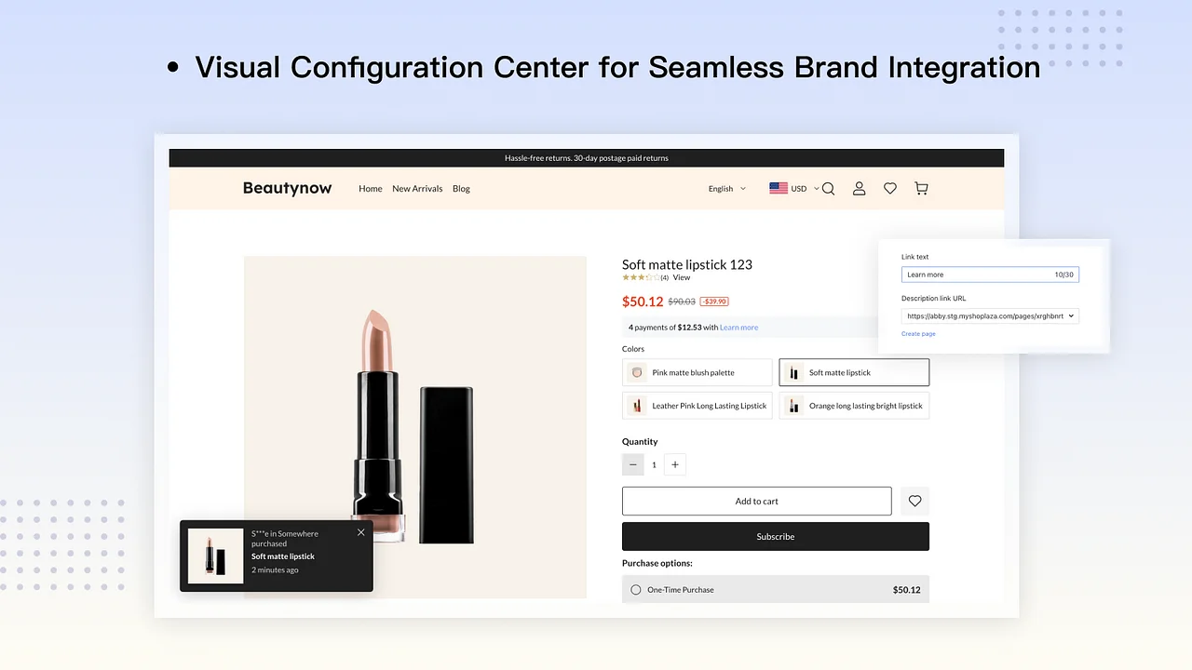Open the search magnifier in the header
The image size is (1192, 670).
pyautogui.click(x=828, y=188)
